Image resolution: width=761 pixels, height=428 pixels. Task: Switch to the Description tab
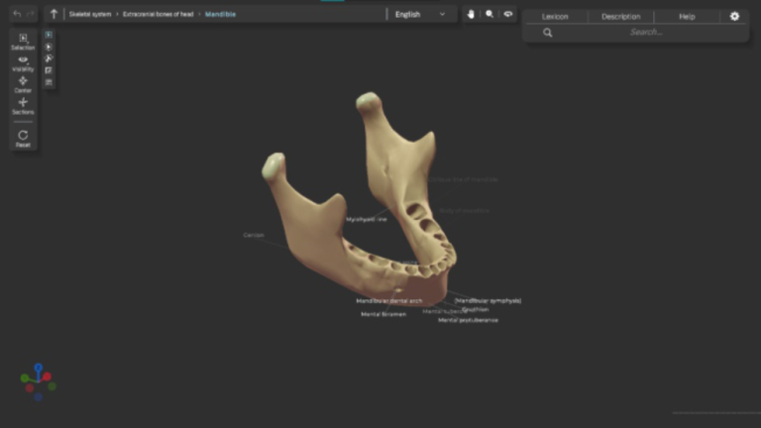point(620,17)
